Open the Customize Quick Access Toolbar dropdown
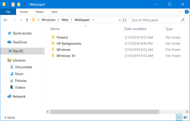The height and width of the screenshot is (121, 190). [x=24, y=5]
